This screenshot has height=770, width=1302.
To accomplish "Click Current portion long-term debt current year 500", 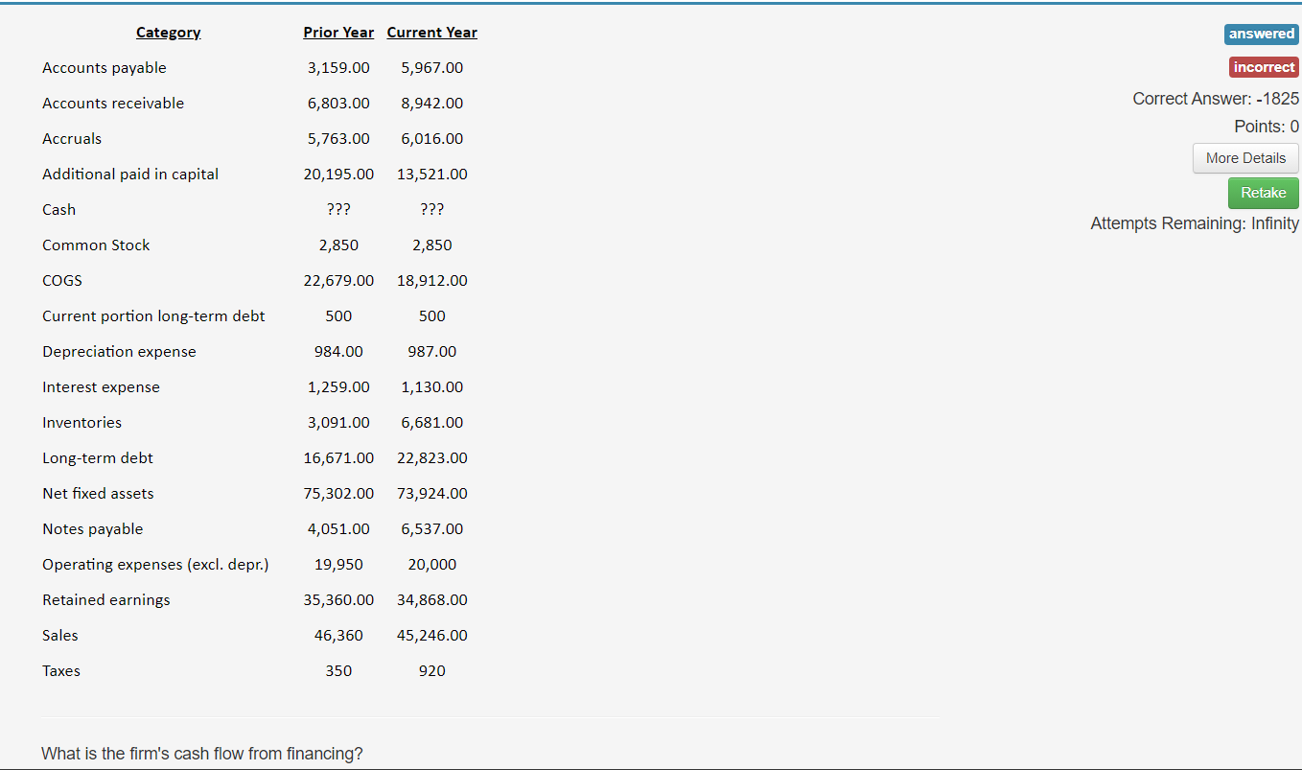I will (432, 316).
